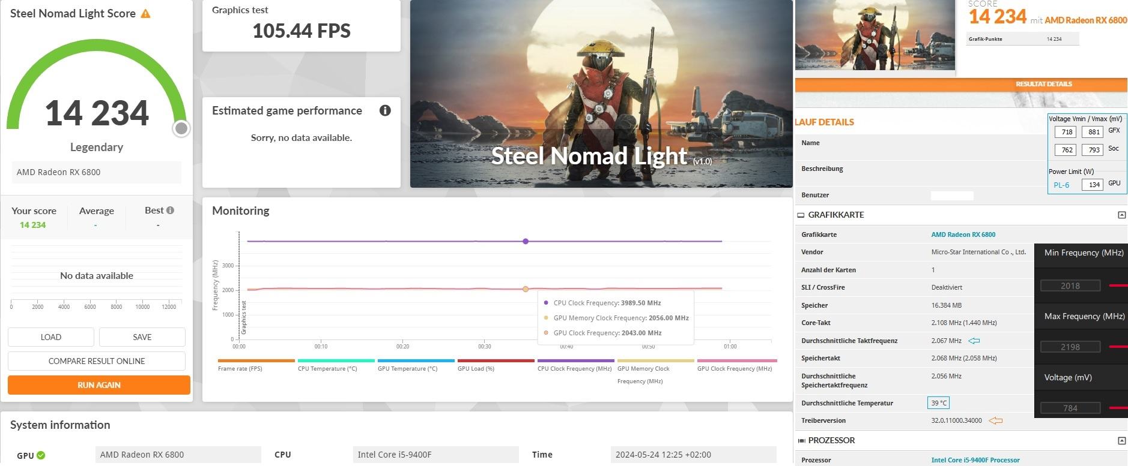Click the Intel Core i5-9400F CPU field
1128x466 pixels.
pyautogui.click(x=435, y=455)
